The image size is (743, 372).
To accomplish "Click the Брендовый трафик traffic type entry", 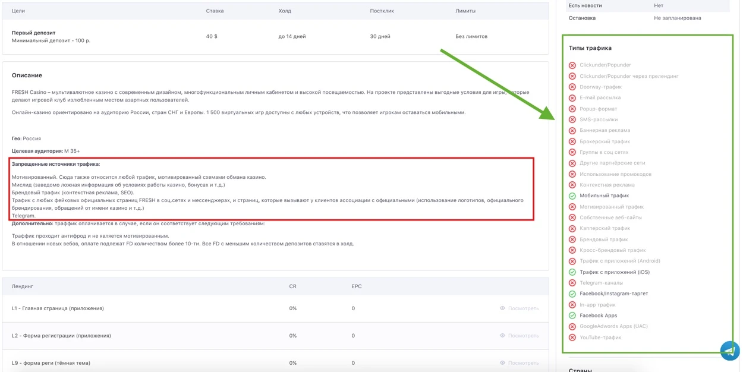I will coord(603,239).
